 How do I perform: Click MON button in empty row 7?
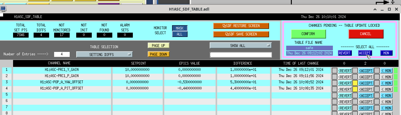point(386,108)
